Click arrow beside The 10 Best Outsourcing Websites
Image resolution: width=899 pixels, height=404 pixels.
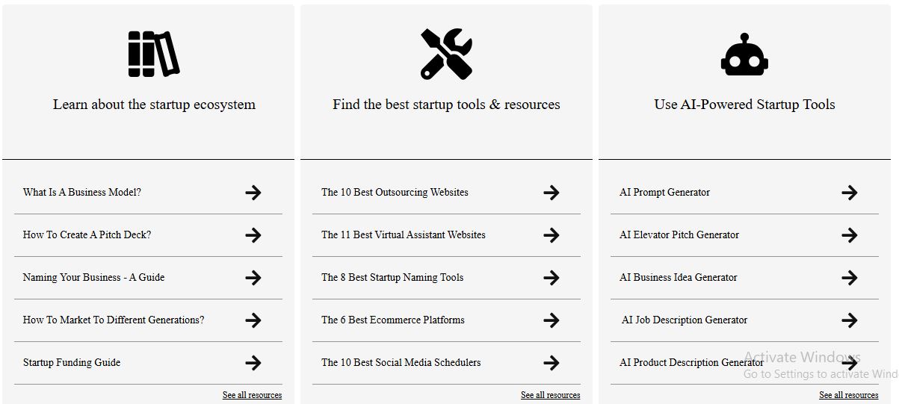[552, 193]
